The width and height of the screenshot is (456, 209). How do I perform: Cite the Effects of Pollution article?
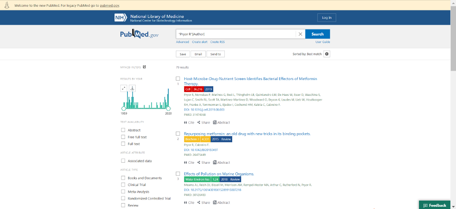click(x=189, y=203)
